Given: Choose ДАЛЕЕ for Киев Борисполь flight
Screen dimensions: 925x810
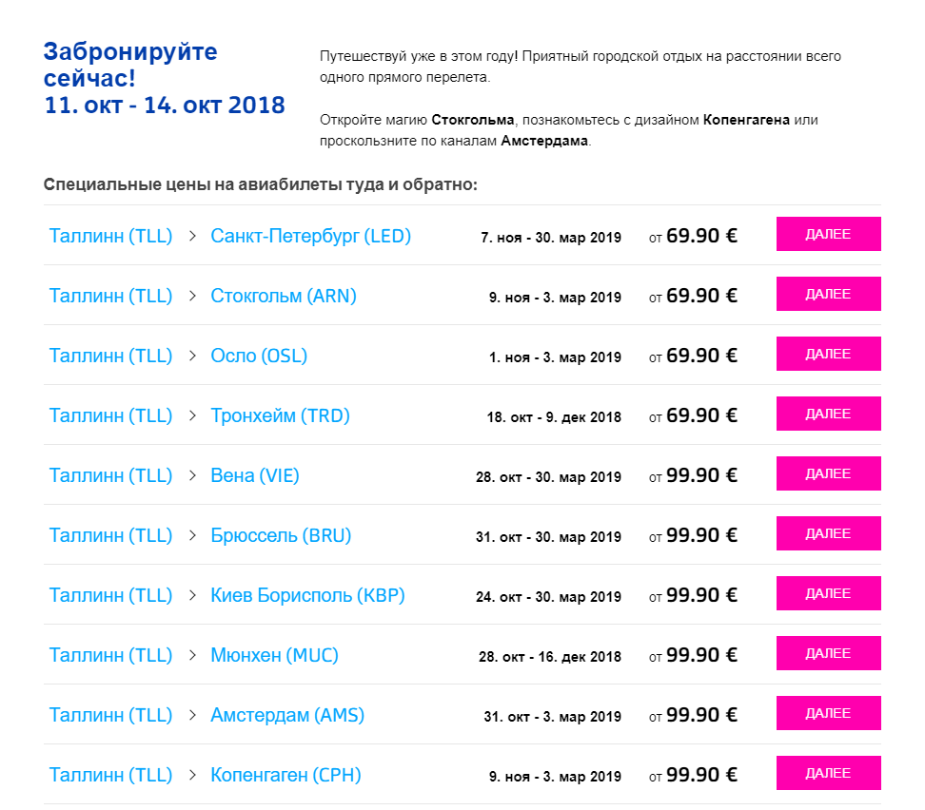Looking at the screenshot, I should pos(828,593).
